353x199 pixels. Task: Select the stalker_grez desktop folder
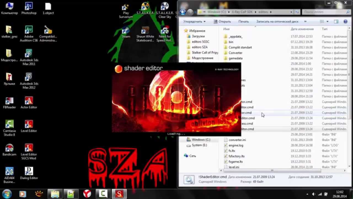[9, 32]
